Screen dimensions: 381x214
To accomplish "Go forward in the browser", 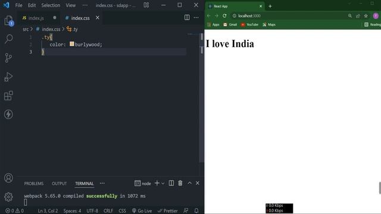I will (217, 16).
